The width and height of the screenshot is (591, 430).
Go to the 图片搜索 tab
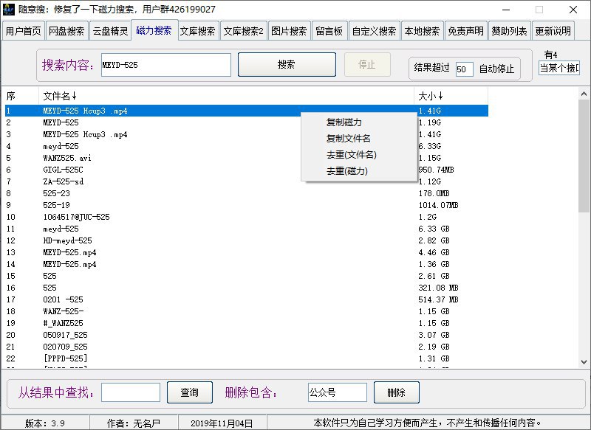pos(289,31)
